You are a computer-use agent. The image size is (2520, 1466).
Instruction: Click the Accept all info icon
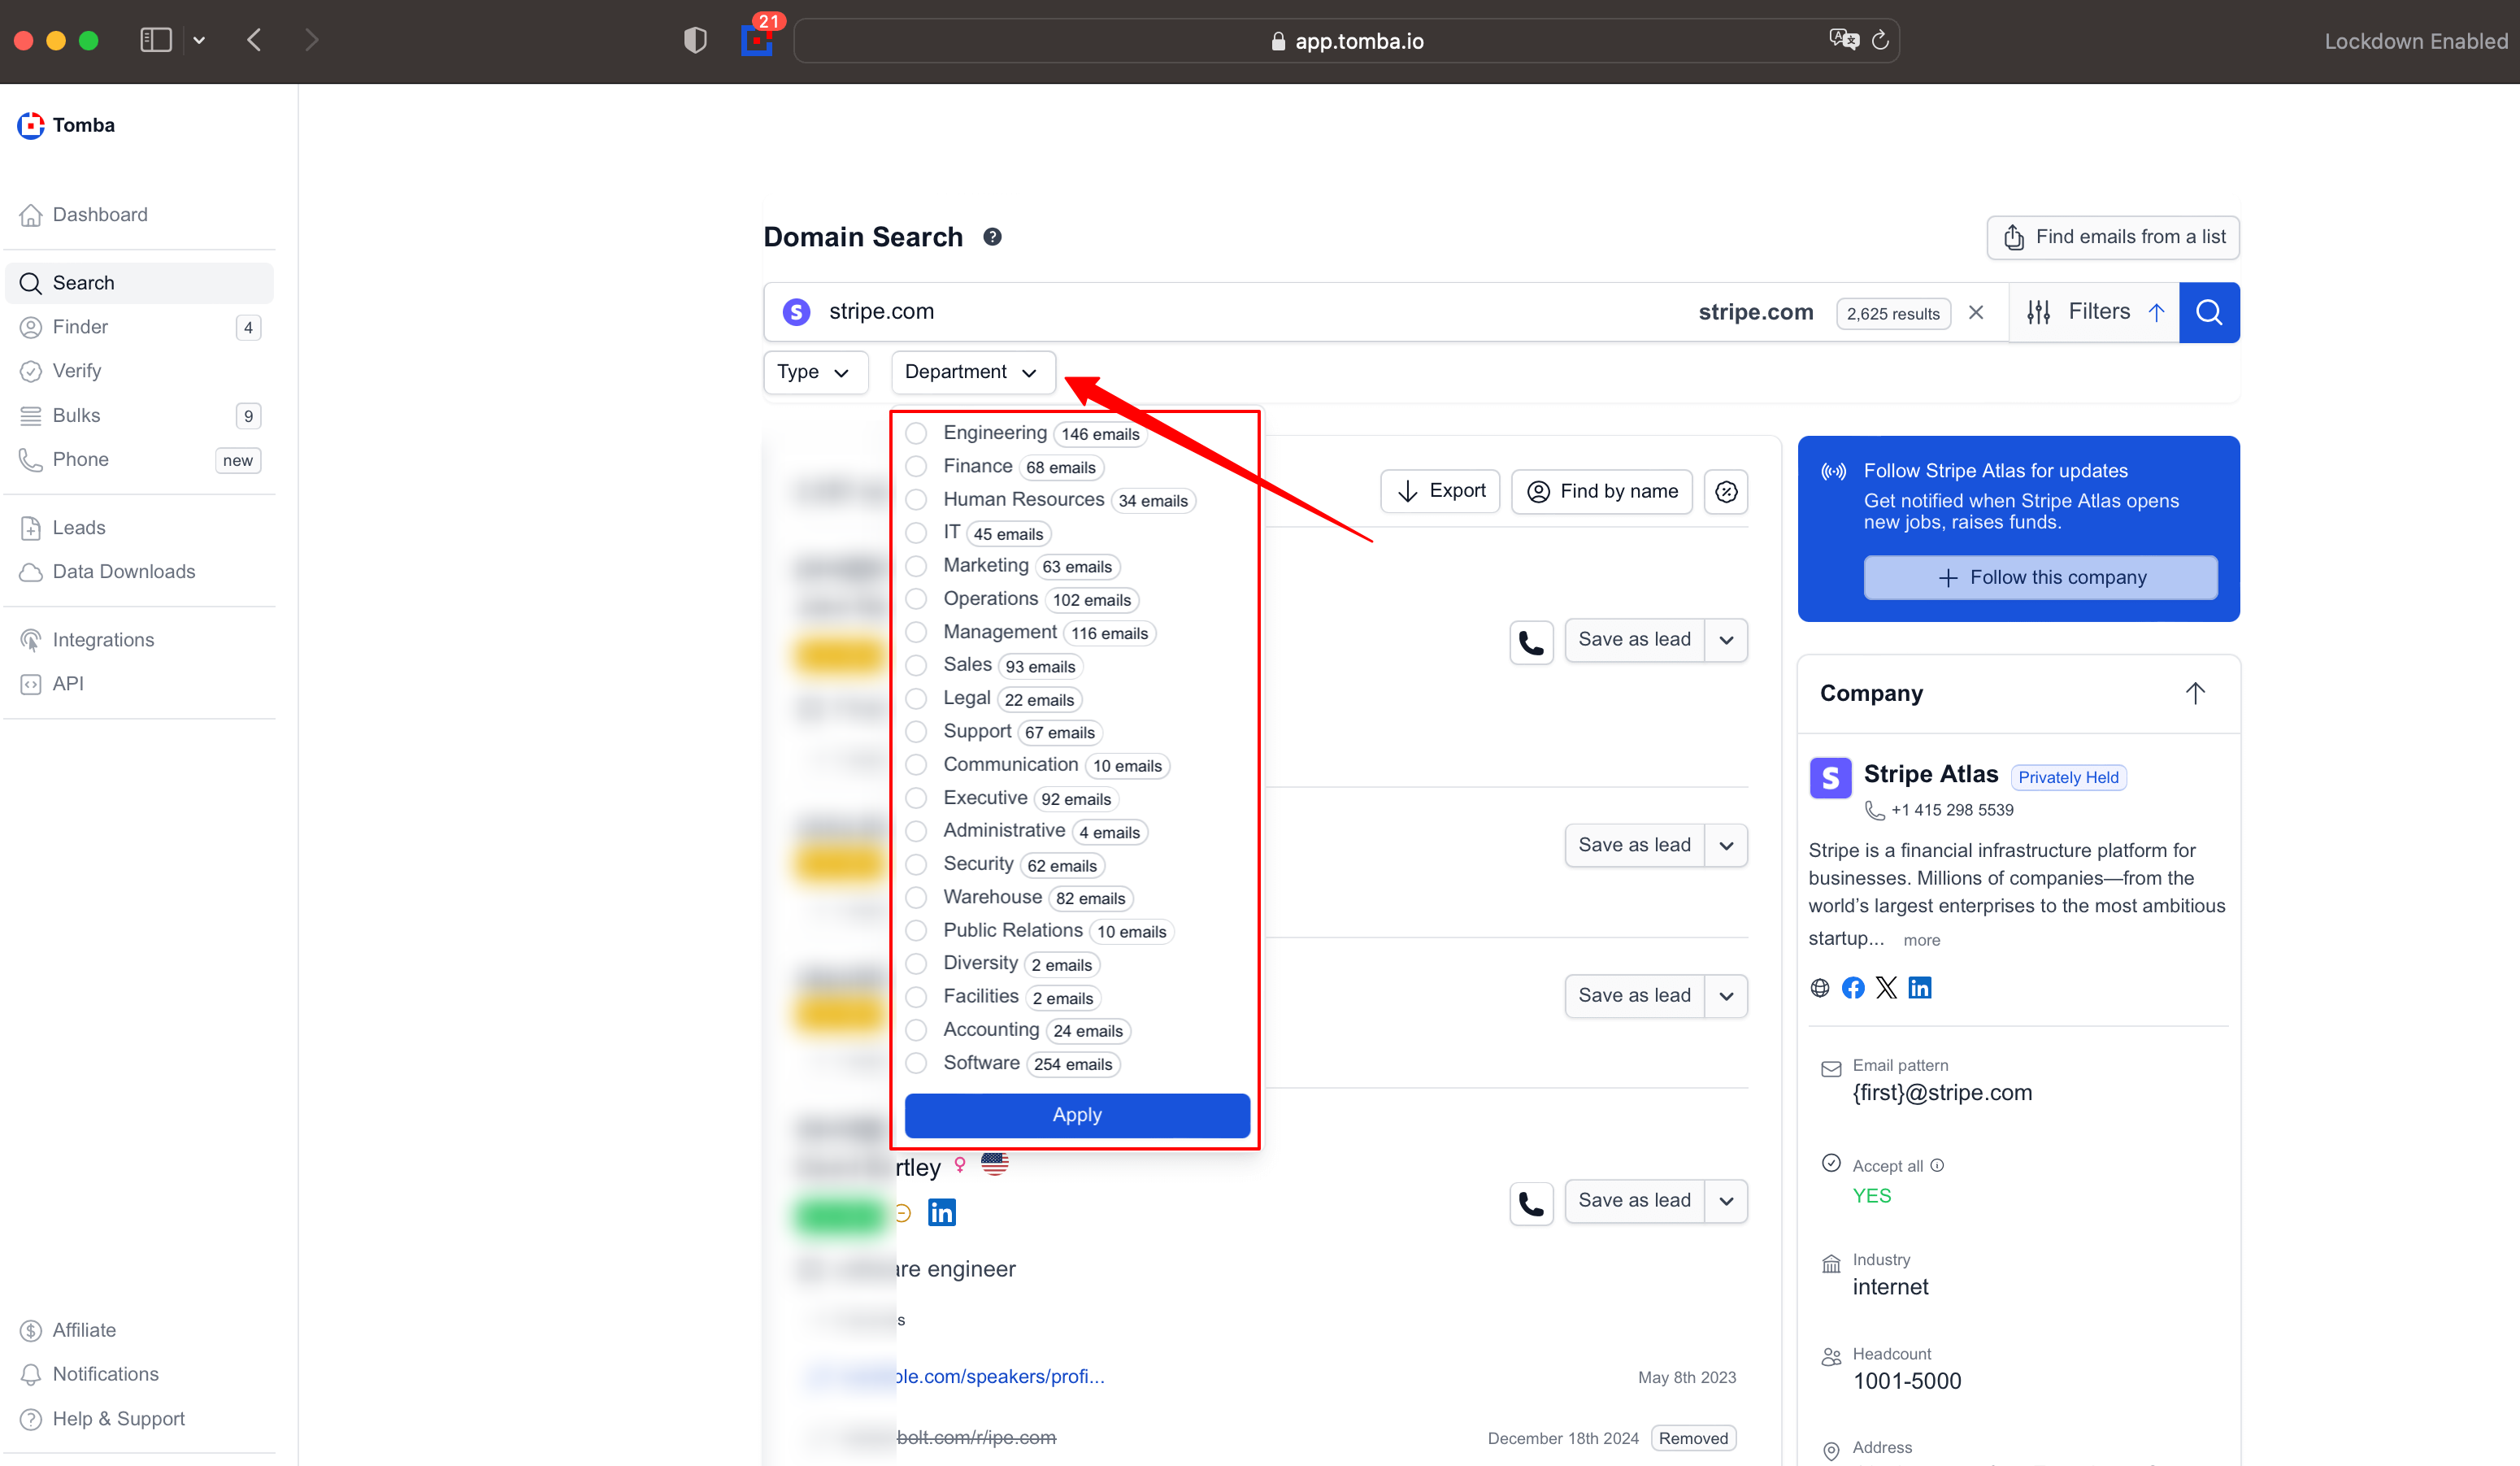[1937, 1166]
